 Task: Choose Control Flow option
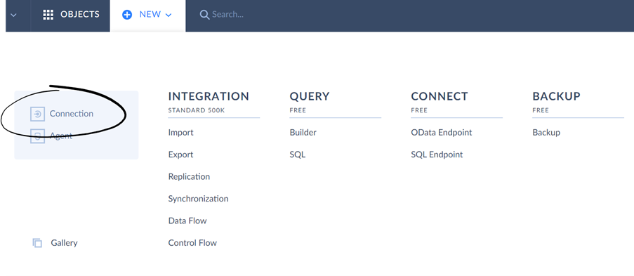coord(192,243)
